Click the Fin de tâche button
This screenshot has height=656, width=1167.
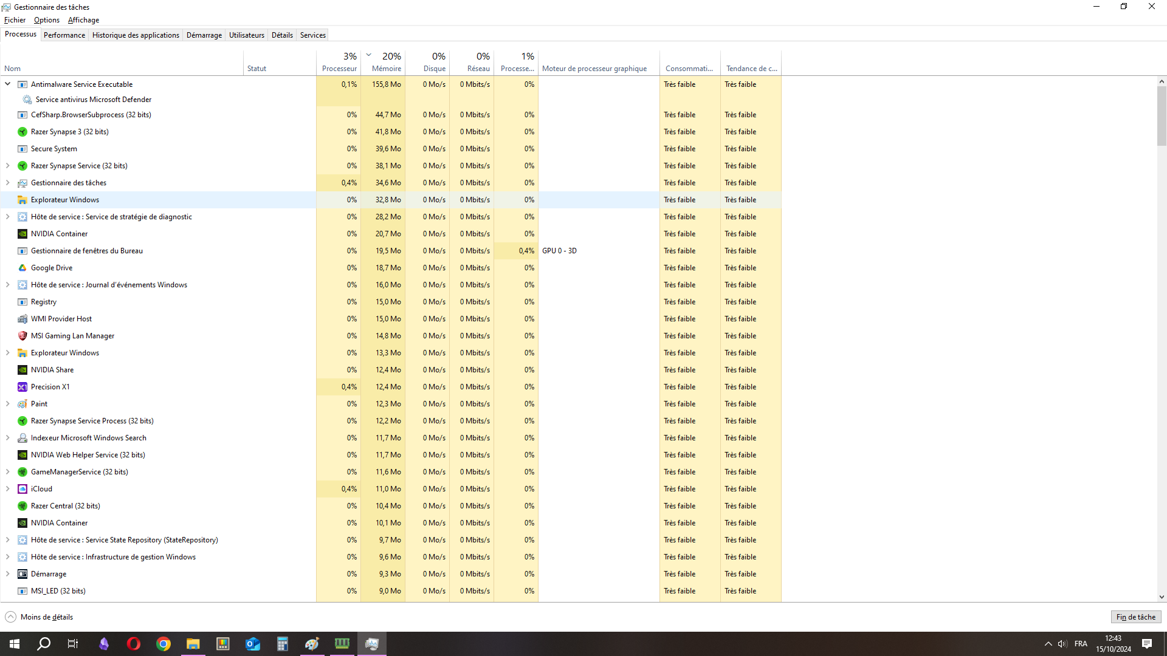(1136, 617)
